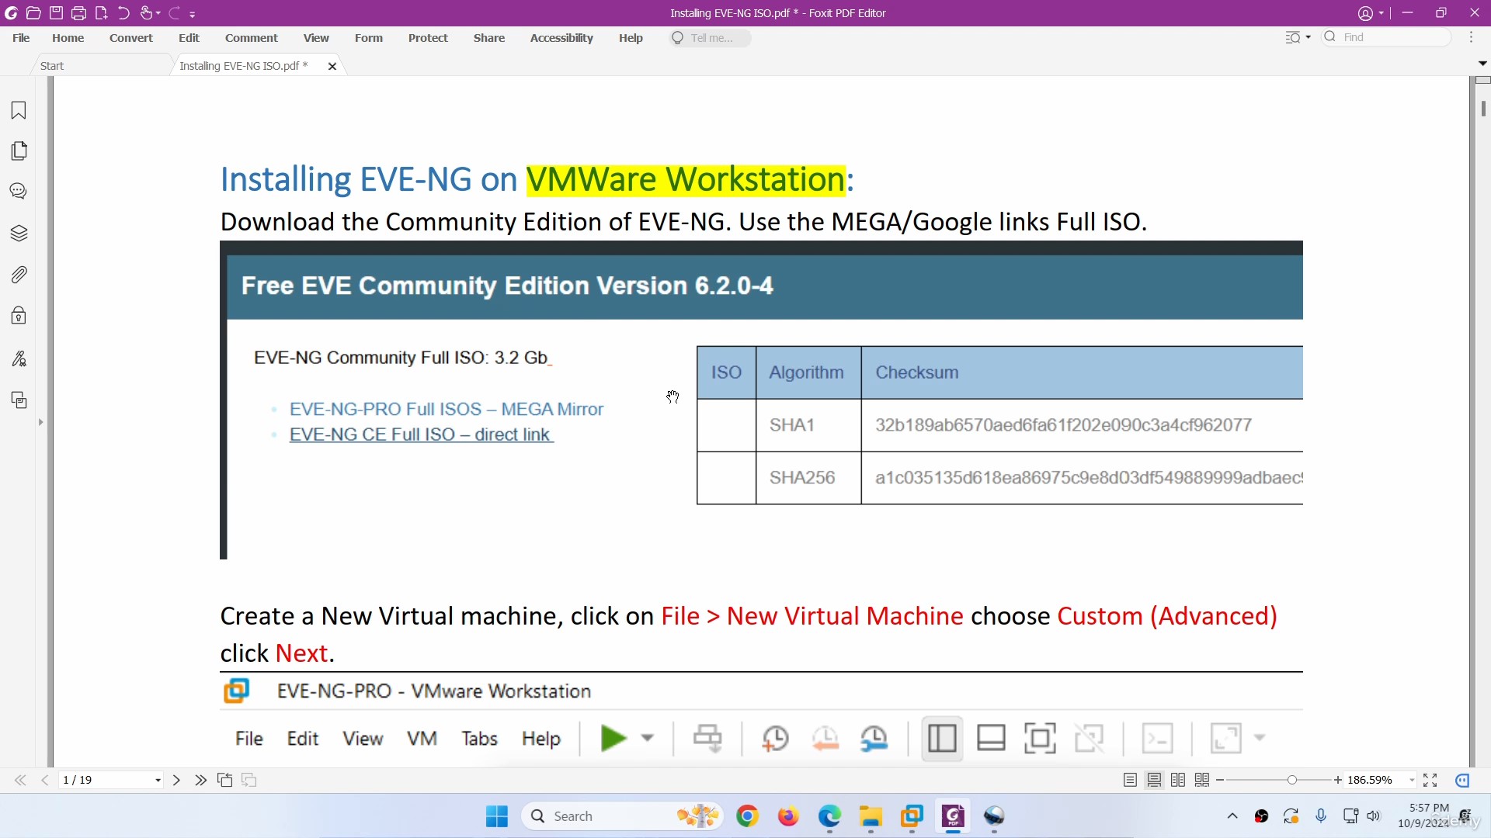Image resolution: width=1491 pixels, height=838 pixels.
Task: Open the Layers panel
Action: 19,233
